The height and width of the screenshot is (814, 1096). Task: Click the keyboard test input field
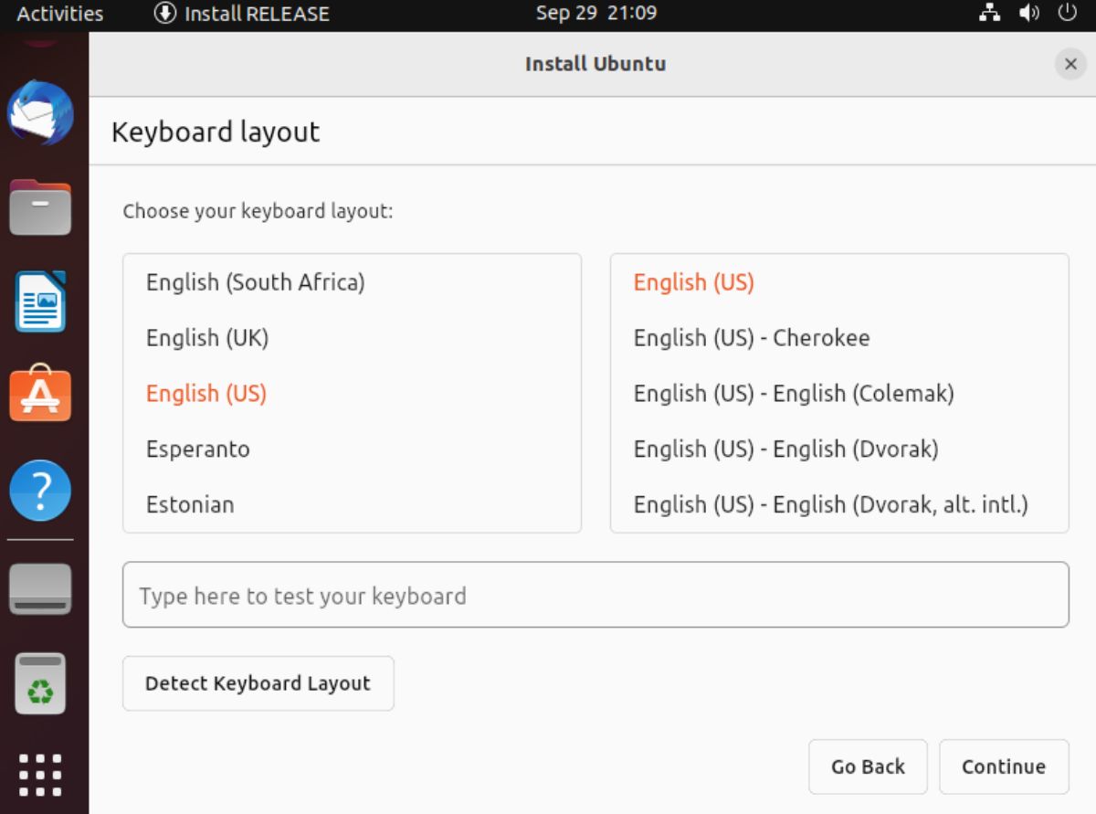point(595,595)
